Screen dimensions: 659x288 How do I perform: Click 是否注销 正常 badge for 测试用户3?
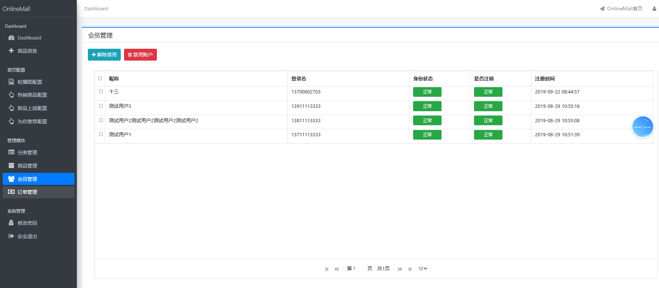488,106
